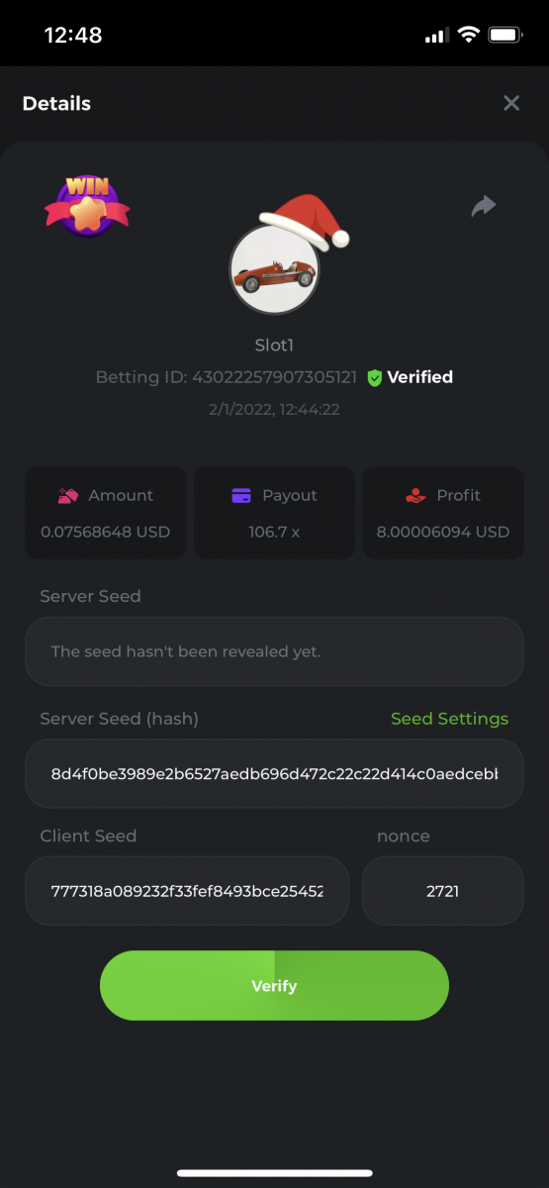Tap the Amount coin icon

68,495
